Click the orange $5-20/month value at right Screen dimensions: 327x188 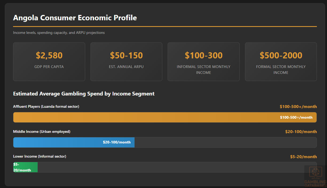point(303,157)
